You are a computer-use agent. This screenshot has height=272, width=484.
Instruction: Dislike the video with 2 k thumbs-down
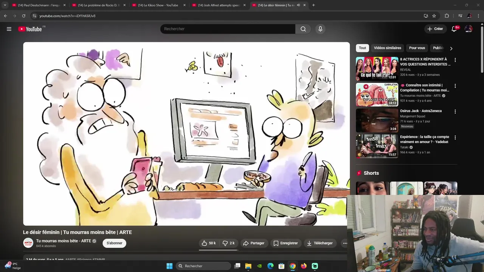(x=229, y=243)
